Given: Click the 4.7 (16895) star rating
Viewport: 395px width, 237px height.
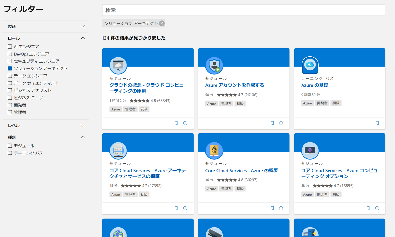Looking at the screenshot, I should pyautogui.click(x=333, y=186).
